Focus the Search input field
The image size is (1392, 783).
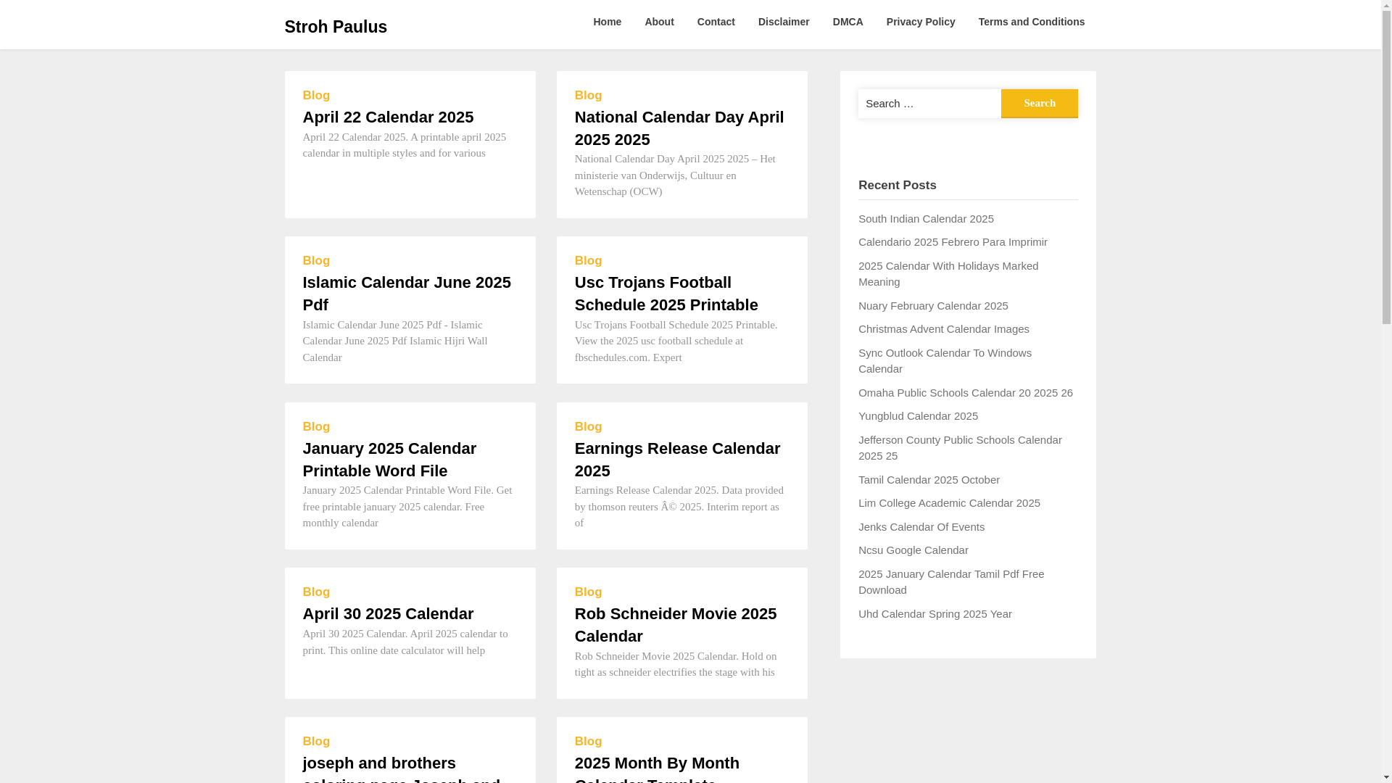(x=929, y=104)
